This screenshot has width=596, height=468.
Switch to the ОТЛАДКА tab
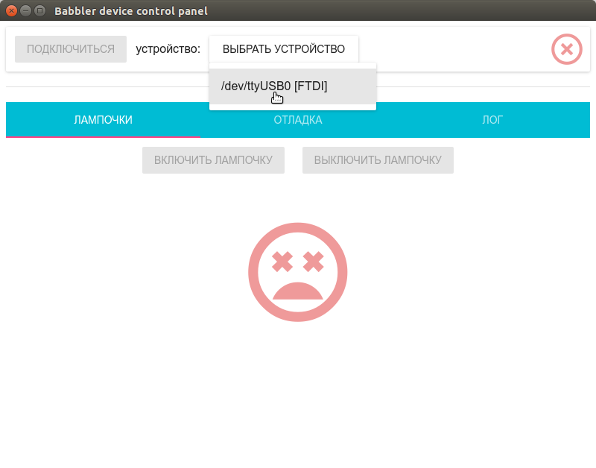pyautogui.click(x=298, y=119)
